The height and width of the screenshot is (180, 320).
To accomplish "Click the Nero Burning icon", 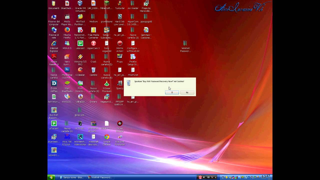I will click(67, 60).
